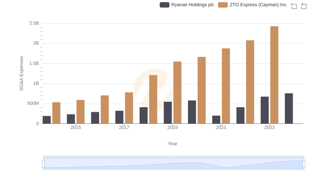The width and height of the screenshot is (311, 179).
Task: Click the ZTO Express bar for 2014
Action: click(x=56, y=113)
